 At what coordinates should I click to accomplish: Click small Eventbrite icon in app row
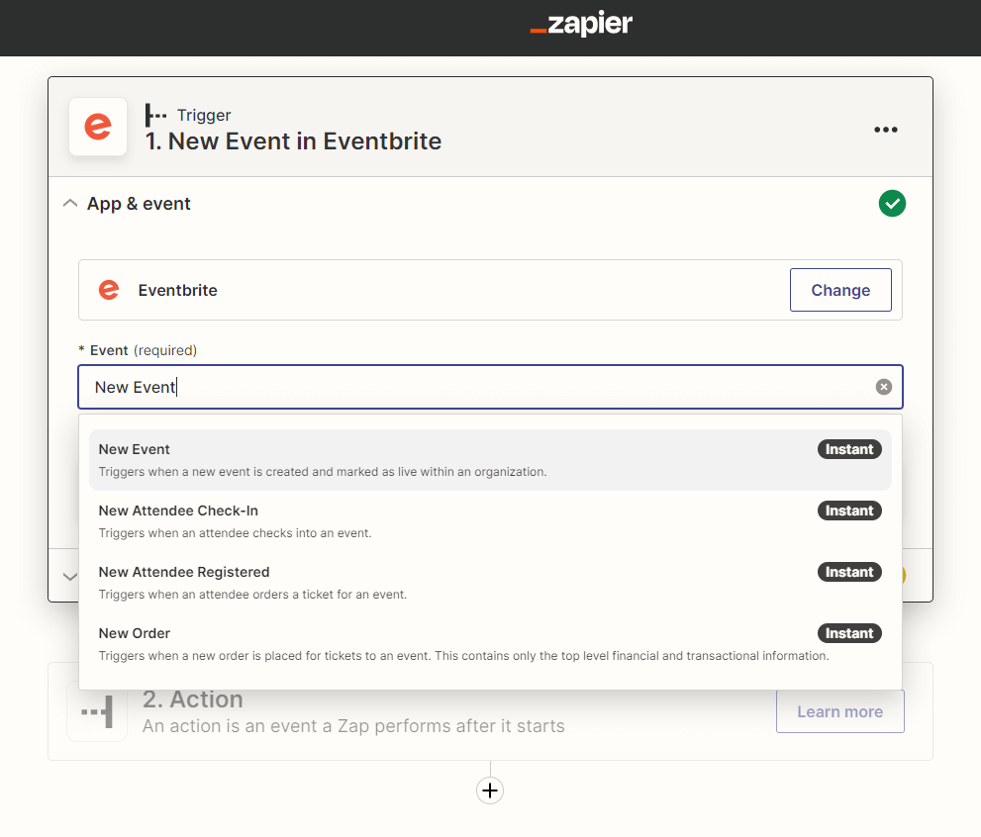click(x=109, y=290)
